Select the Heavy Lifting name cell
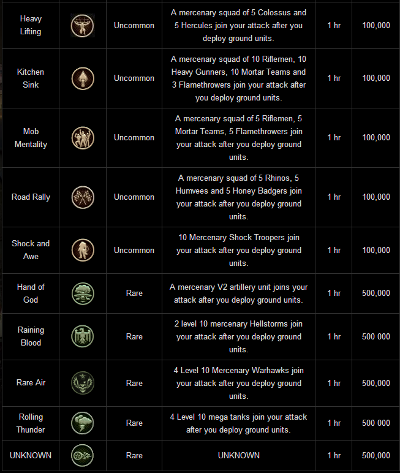 tap(31, 25)
